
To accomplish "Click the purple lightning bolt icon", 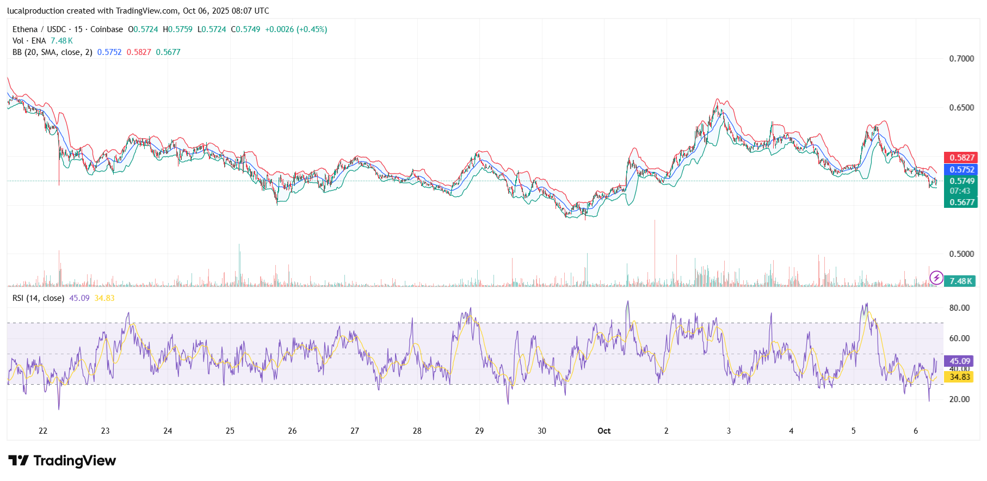I will click(936, 278).
